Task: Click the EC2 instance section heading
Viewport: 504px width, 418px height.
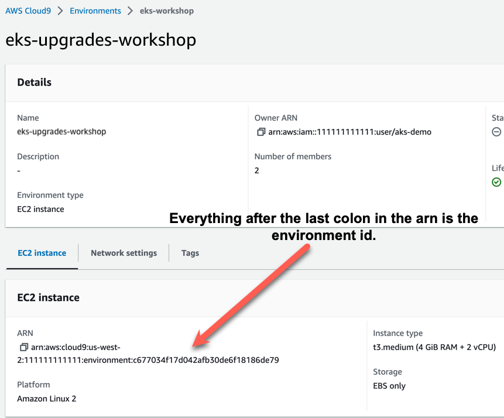Action: click(x=48, y=298)
